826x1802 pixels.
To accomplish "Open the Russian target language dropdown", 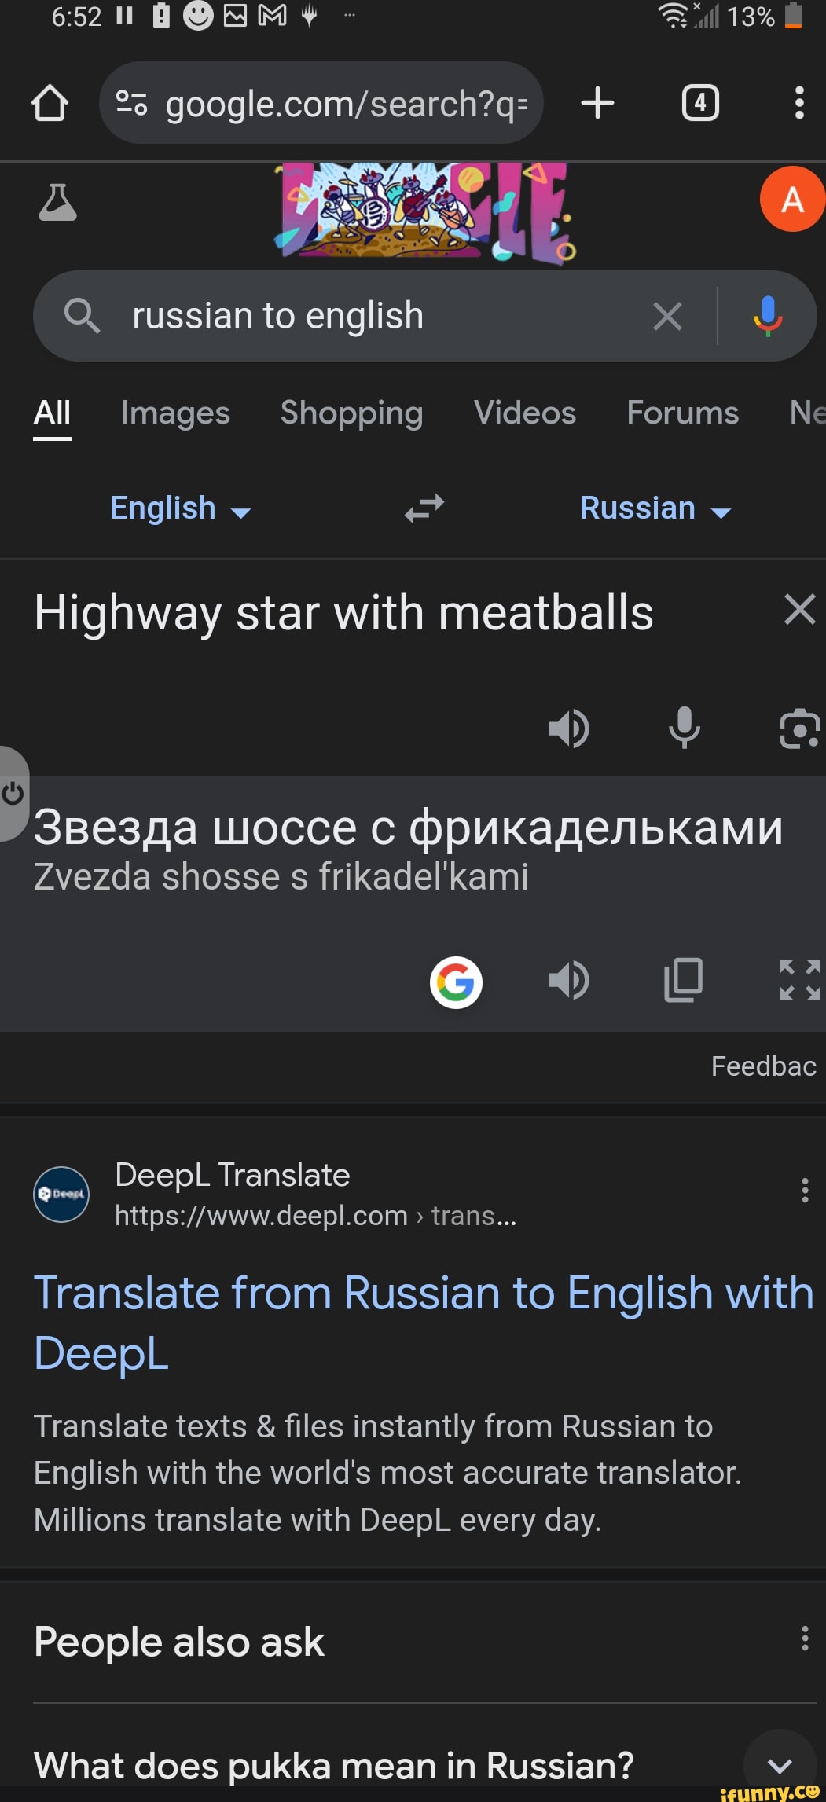I will click(655, 508).
